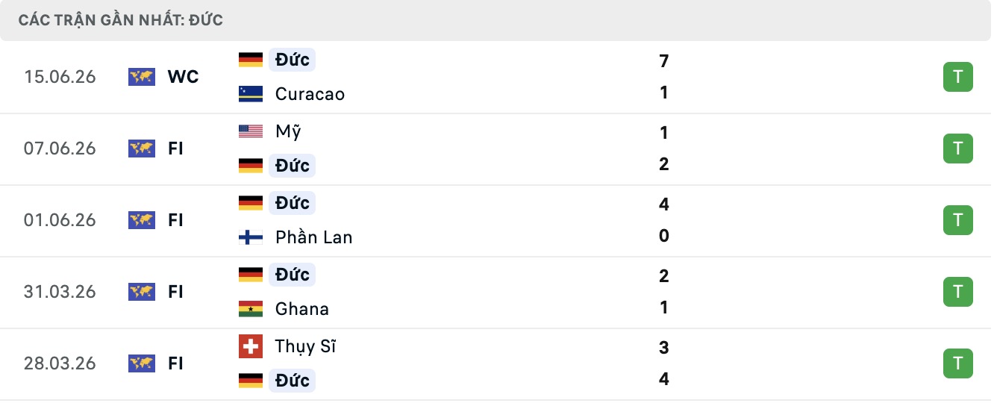Click the FI label for 01.06.26 match

tap(175, 220)
